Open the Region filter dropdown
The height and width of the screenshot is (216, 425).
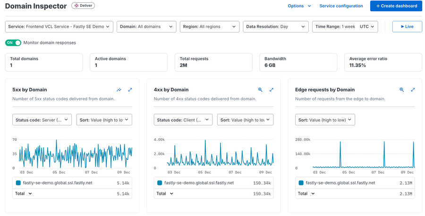tap(210, 26)
